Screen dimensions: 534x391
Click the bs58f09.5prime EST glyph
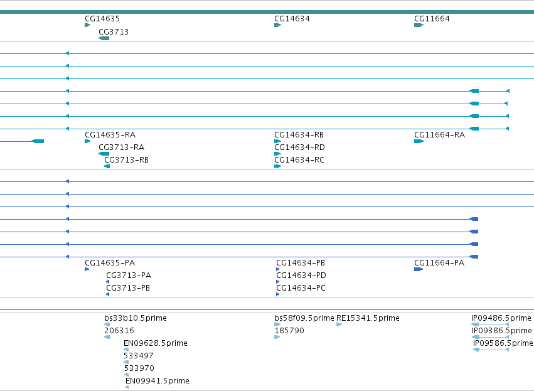(x=277, y=324)
